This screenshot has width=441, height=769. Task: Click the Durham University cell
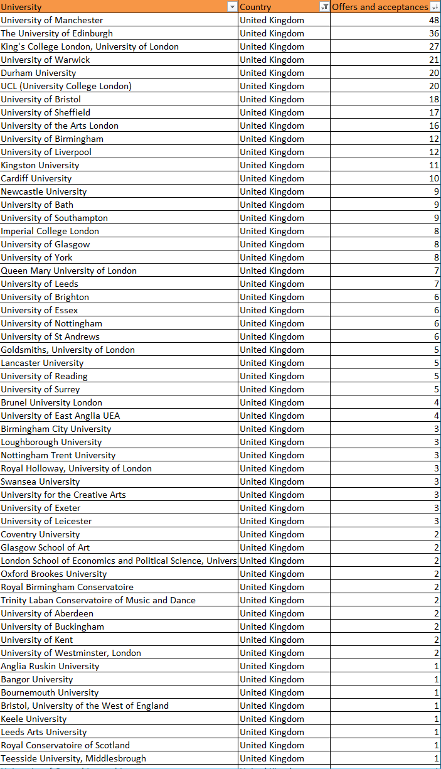pyautogui.click(x=119, y=73)
